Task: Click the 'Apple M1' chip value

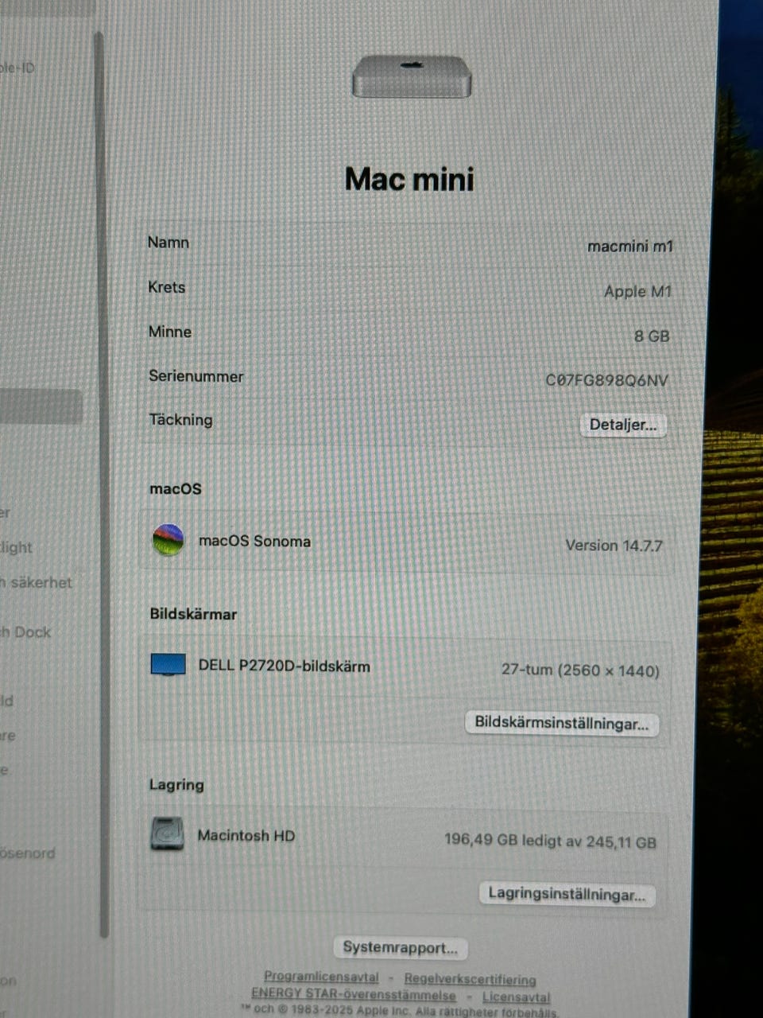Action: coord(637,291)
